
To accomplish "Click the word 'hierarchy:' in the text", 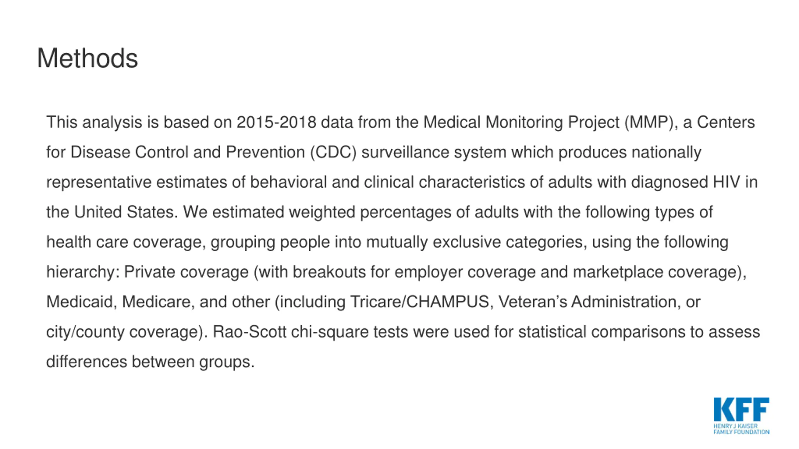I will (83, 272).
